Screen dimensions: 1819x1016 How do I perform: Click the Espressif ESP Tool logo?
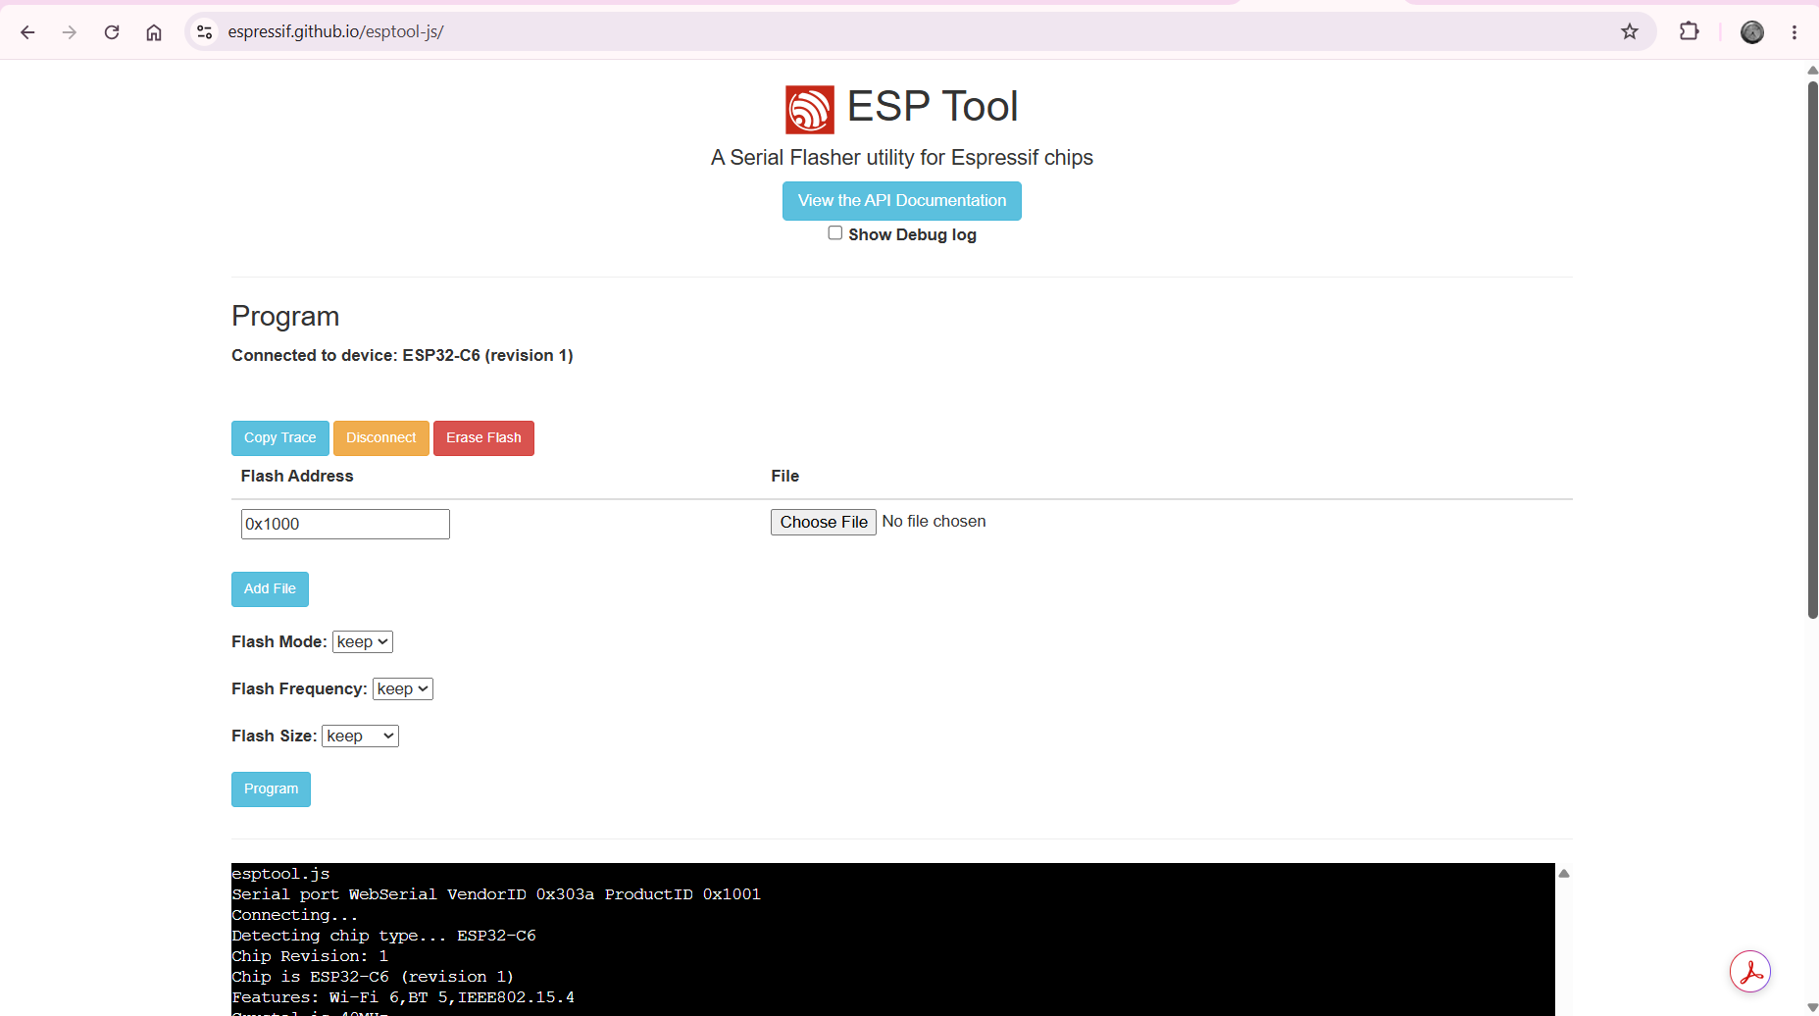click(x=810, y=109)
